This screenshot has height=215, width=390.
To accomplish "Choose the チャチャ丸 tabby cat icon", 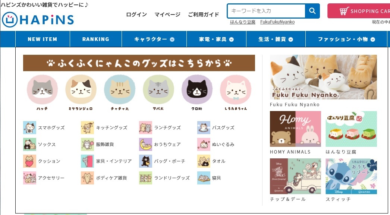I will [120, 89].
